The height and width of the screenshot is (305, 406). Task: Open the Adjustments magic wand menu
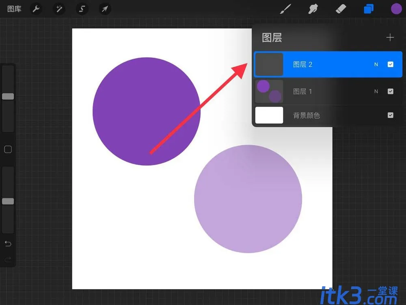(59, 9)
